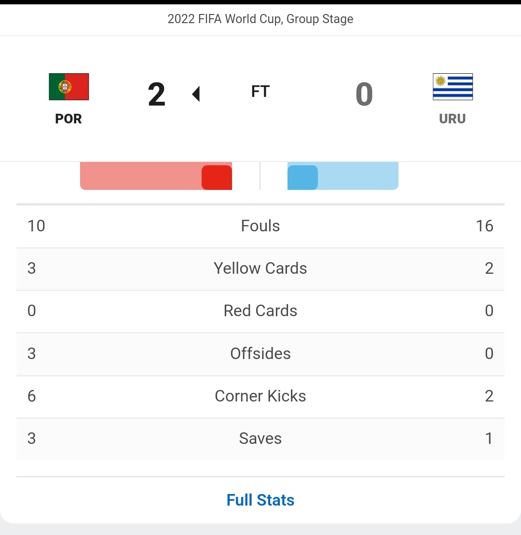The image size is (521, 535).
Task: Tap the Saves stat row
Action: coord(260,439)
